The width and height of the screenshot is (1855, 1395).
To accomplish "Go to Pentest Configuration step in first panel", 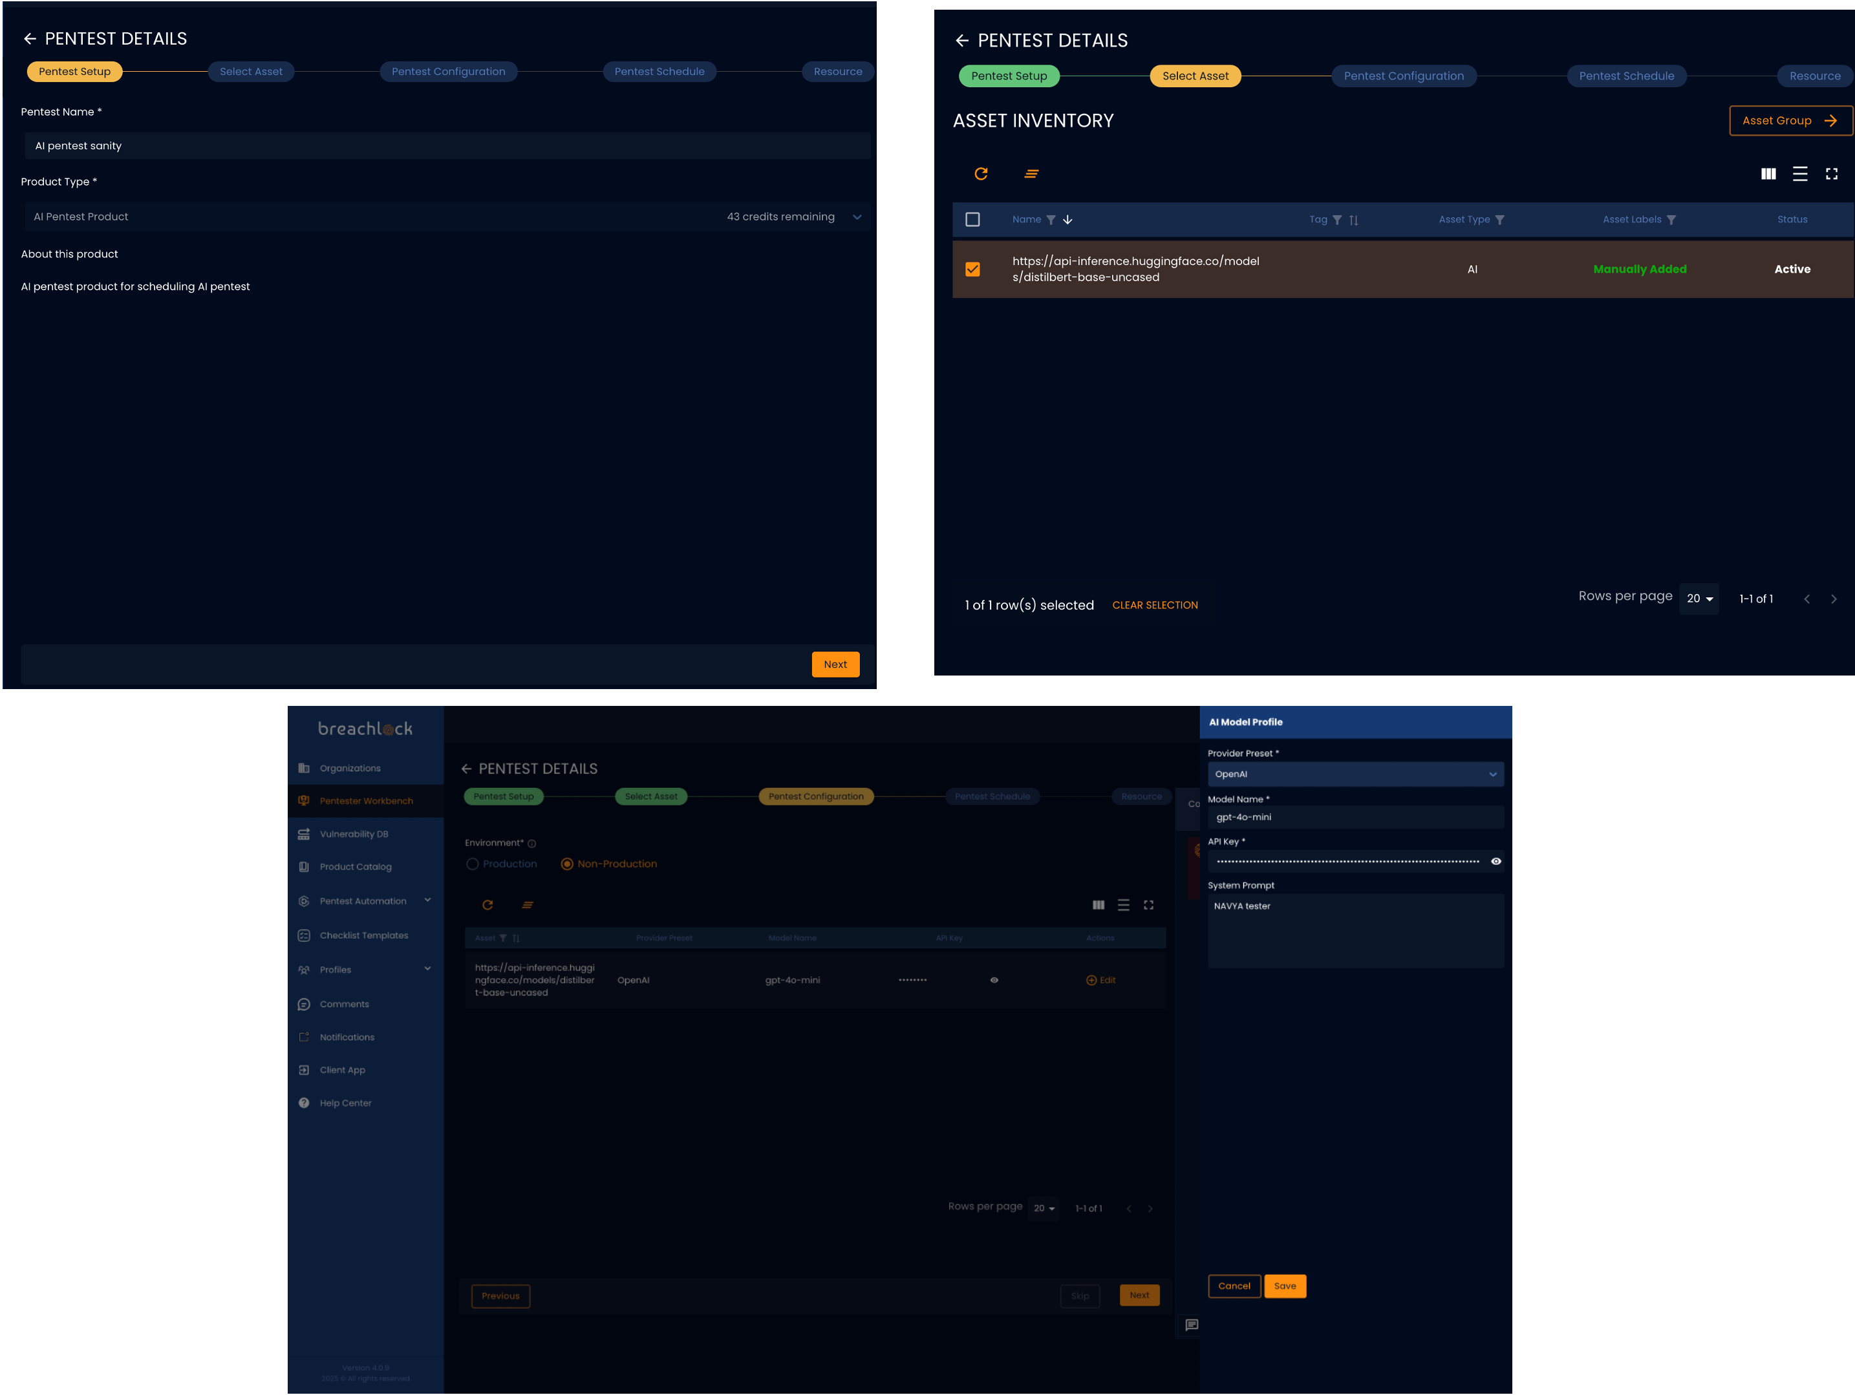I will (x=449, y=71).
